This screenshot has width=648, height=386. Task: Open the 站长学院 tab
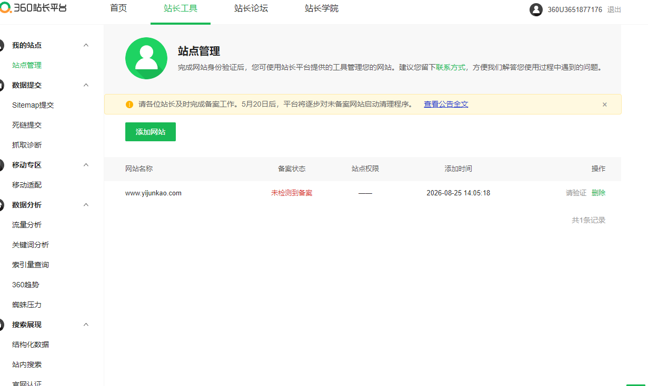pos(322,9)
